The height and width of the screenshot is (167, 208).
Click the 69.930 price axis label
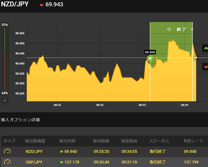[x=20, y=83]
